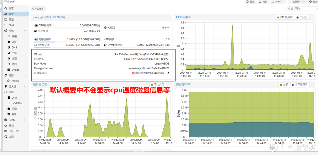Viewport: 318px width, 155px height.
Task: Collapse the 更新 tree section arrow
Action: [25, 75]
